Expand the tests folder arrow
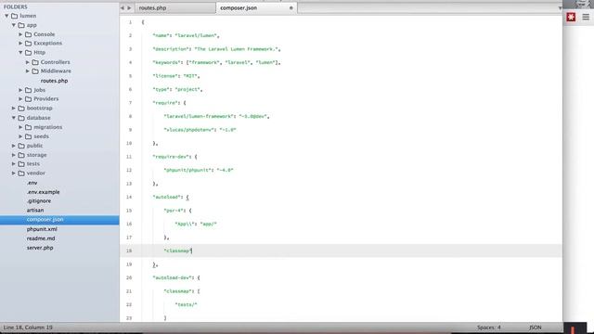 pos(14,164)
